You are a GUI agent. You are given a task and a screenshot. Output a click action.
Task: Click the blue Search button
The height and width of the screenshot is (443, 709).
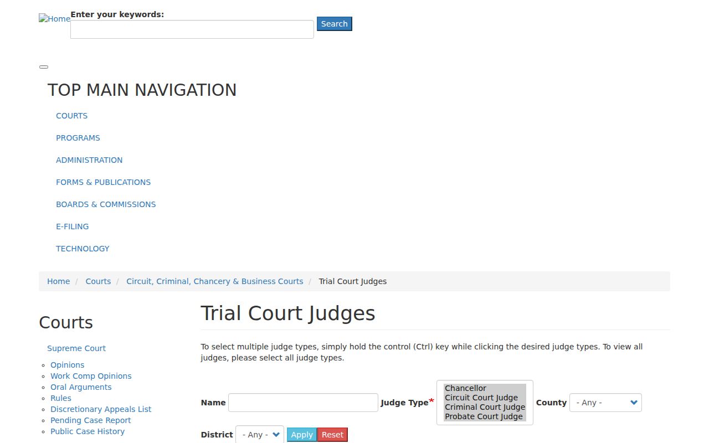tap(335, 24)
